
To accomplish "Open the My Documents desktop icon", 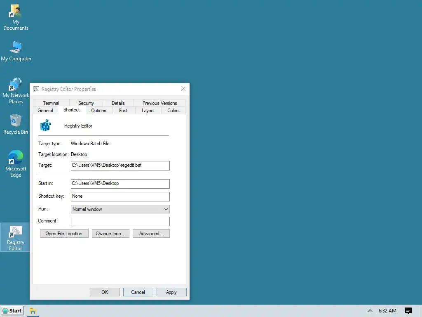I will (16, 17).
